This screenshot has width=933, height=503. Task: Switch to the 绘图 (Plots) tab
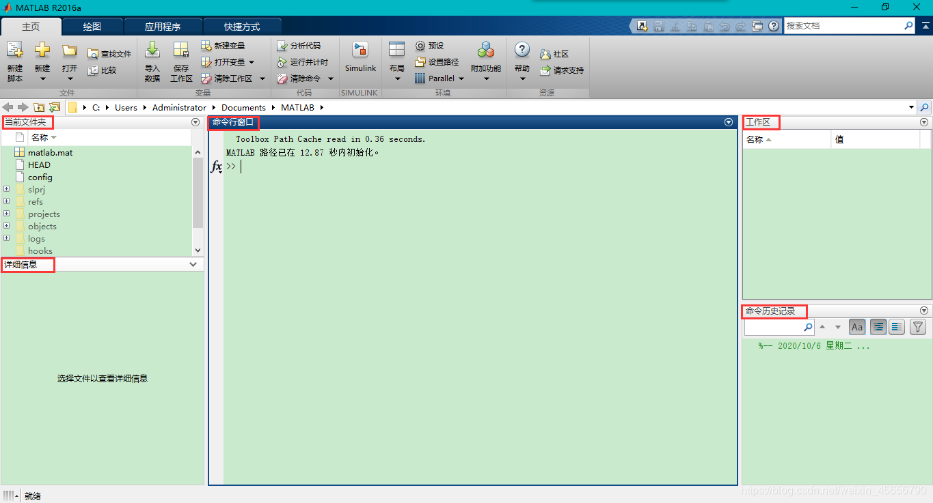[x=92, y=27]
